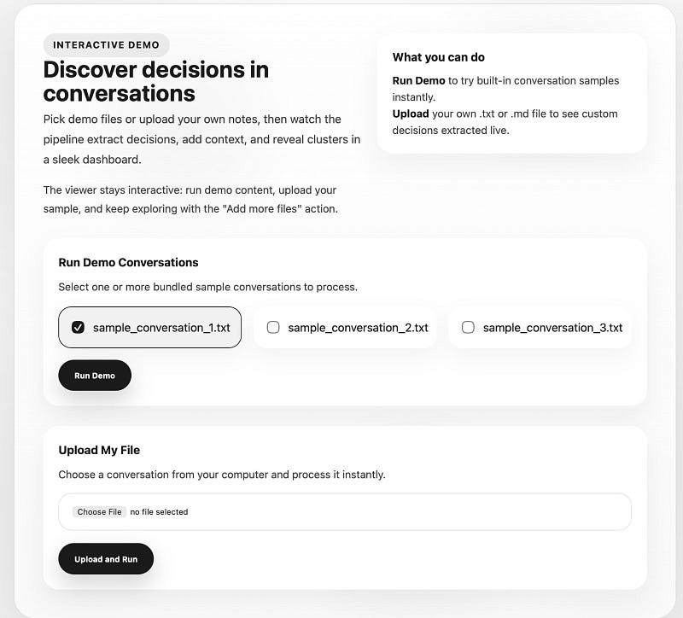Click the sample_conversation_3.txt card

coord(540,327)
